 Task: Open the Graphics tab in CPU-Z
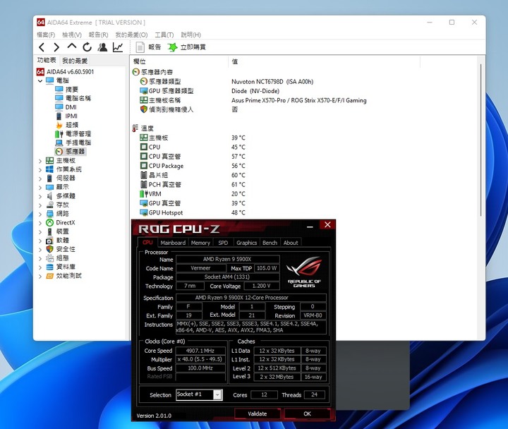(246, 243)
